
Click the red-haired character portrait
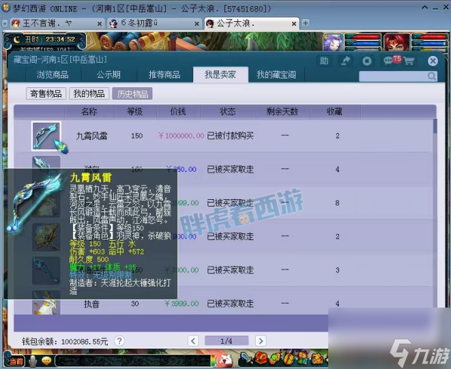[397, 42]
